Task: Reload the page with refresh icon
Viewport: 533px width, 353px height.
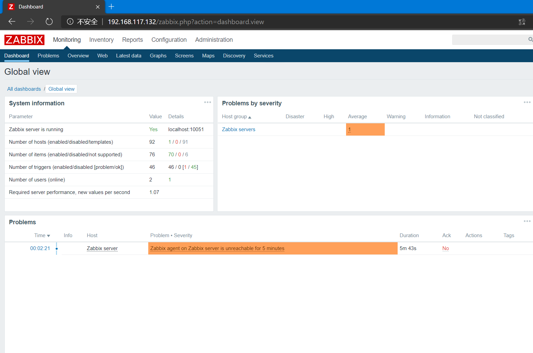Action: 49,22
